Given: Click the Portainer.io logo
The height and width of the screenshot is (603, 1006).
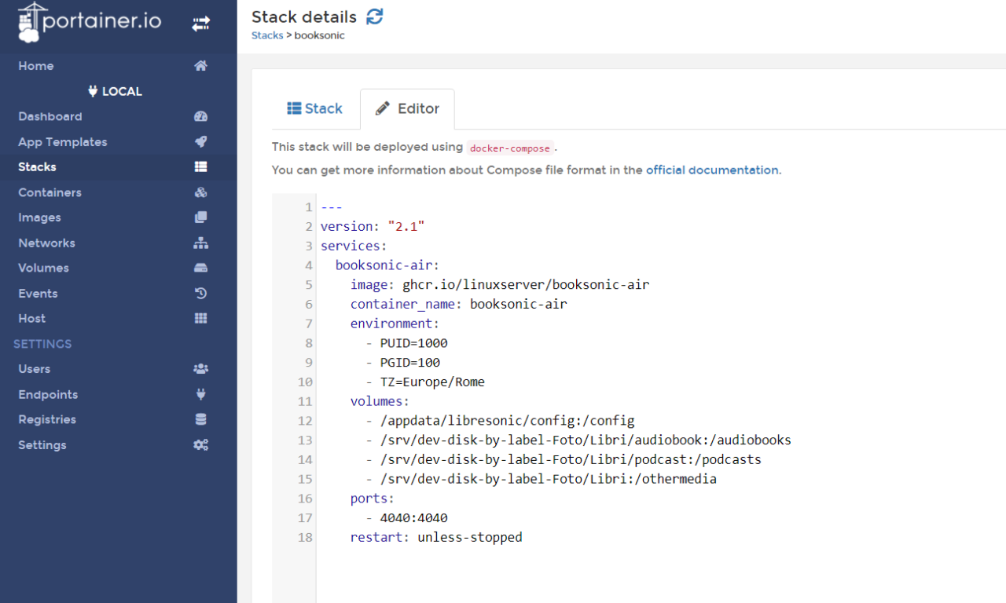Looking at the screenshot, I should [89, 22].
